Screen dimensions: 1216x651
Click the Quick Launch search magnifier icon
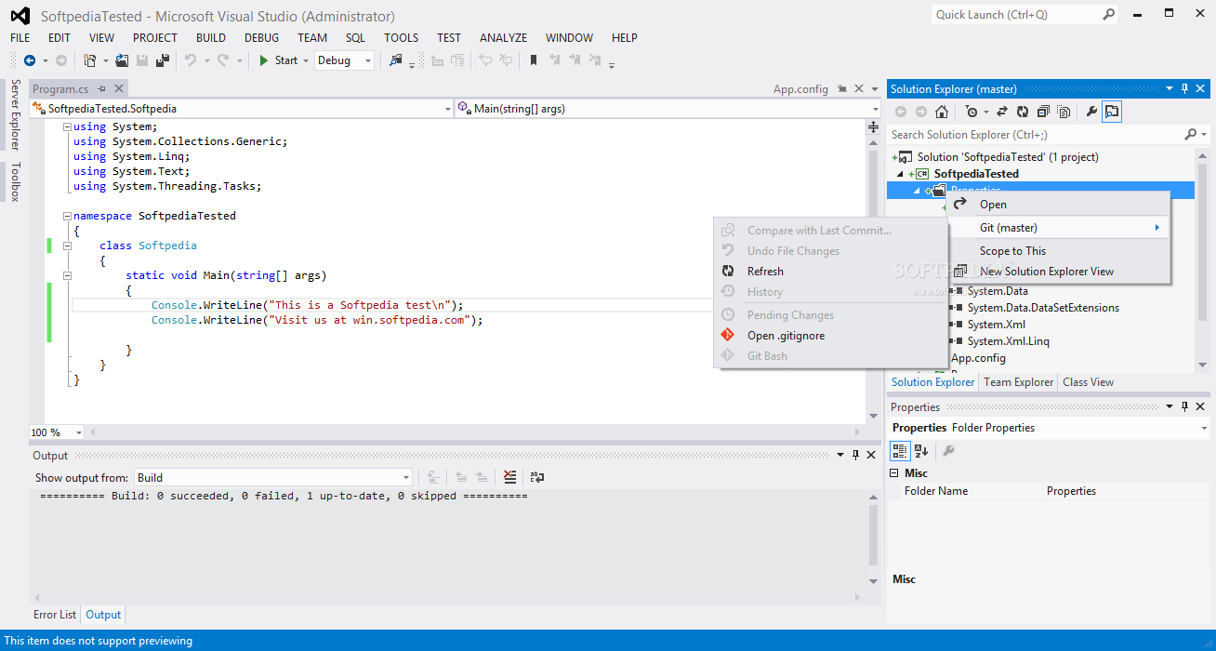1109,14
